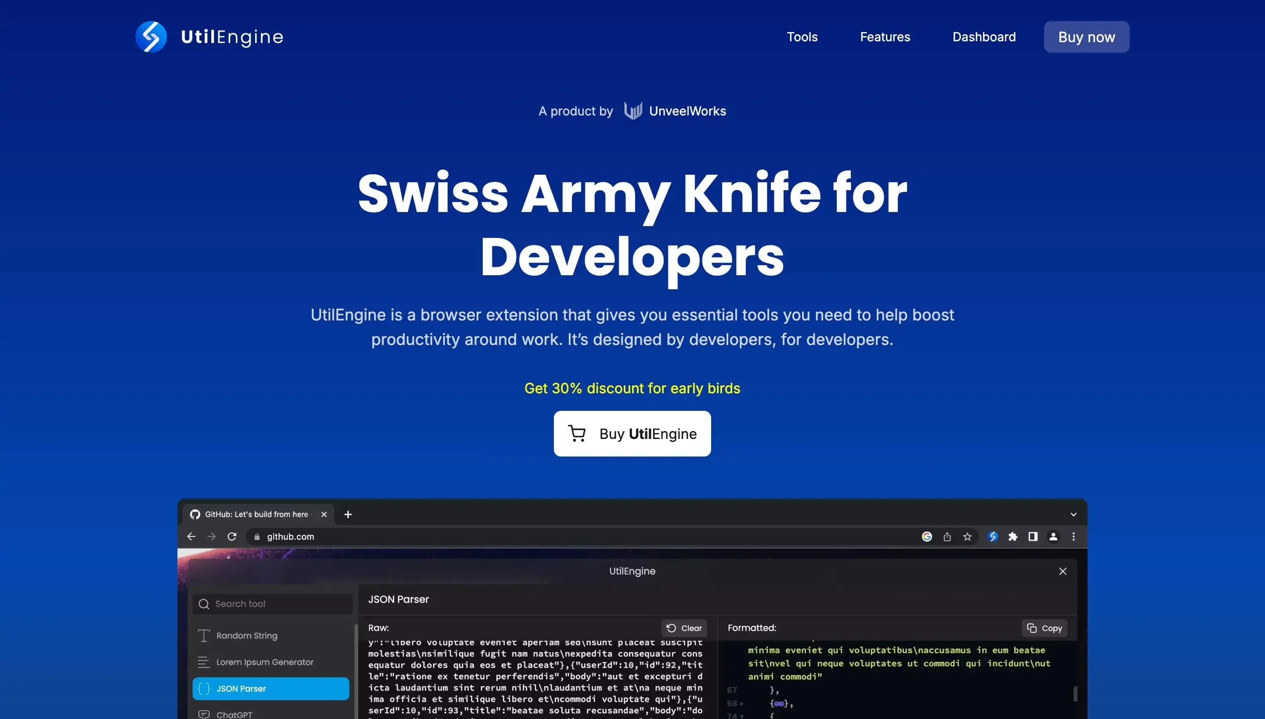Open the browser three-dots menu
Viewport: 1265px width, 719px height.
[x=1073, y=536]
